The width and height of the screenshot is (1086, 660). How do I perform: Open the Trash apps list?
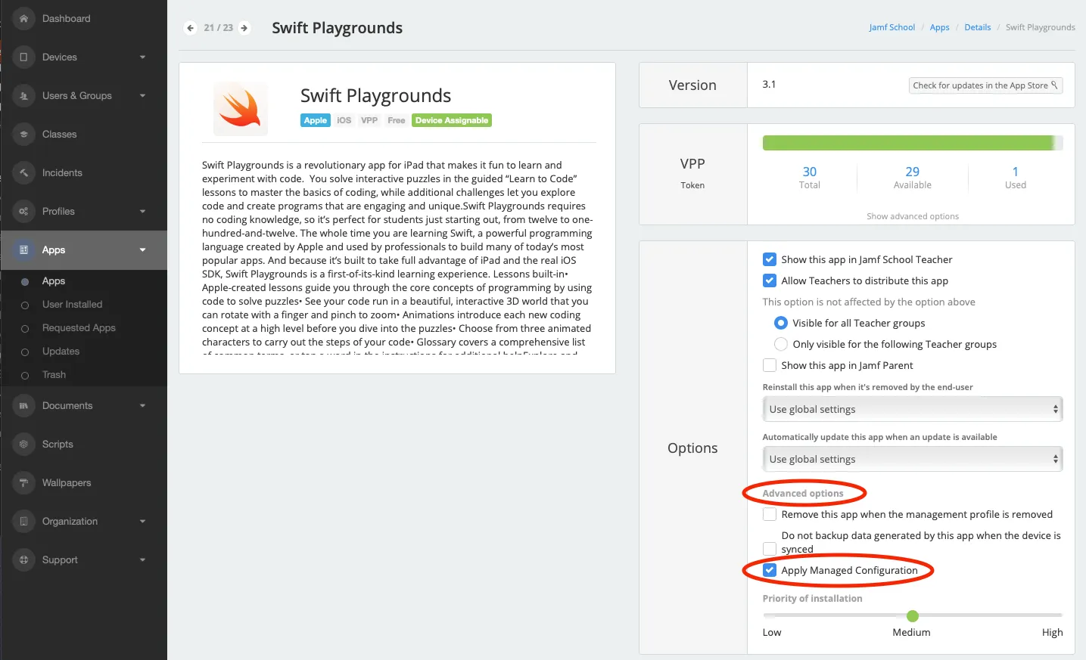pos(54,374)
